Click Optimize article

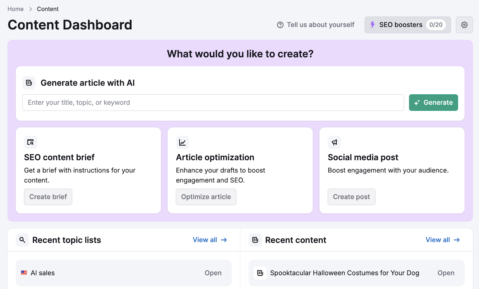coord(206,197)
